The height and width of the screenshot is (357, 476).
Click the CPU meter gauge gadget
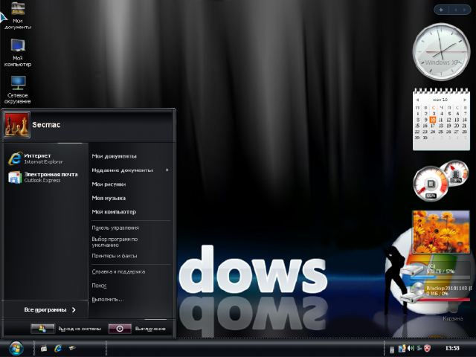pos(430,184)
